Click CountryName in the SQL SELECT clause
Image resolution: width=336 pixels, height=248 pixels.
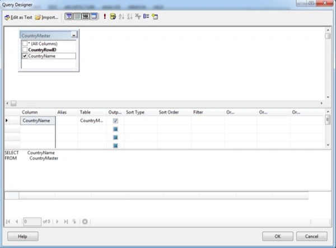(41, 153)
